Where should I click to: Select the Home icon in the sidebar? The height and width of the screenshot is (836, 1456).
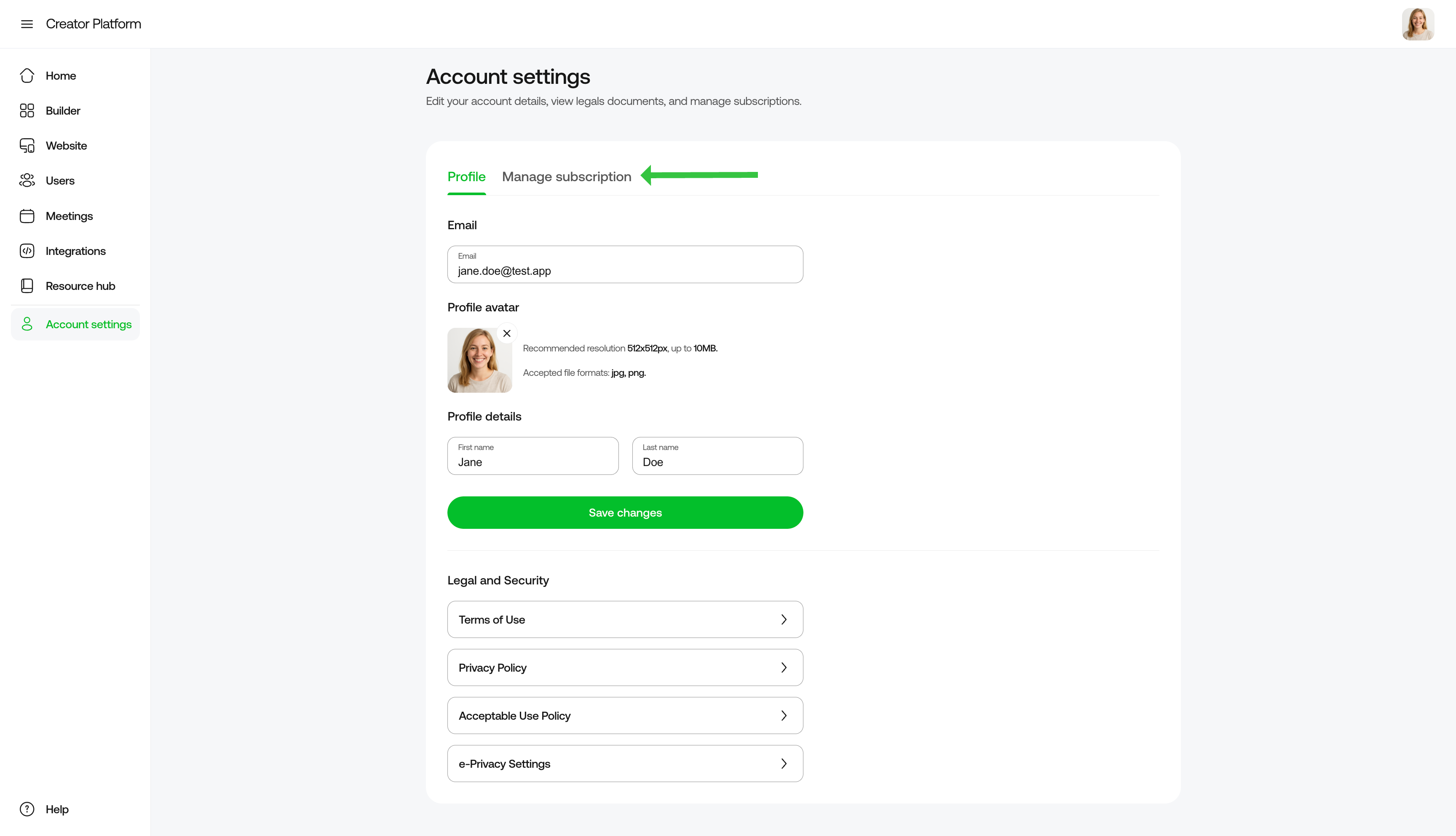(27, 75)
